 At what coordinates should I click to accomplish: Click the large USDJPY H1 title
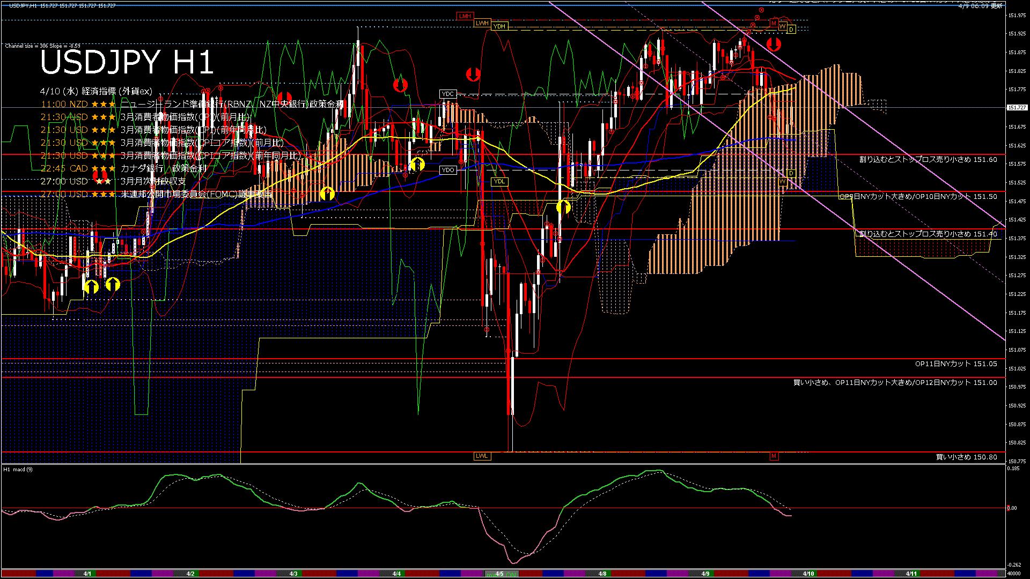(127, 62)
